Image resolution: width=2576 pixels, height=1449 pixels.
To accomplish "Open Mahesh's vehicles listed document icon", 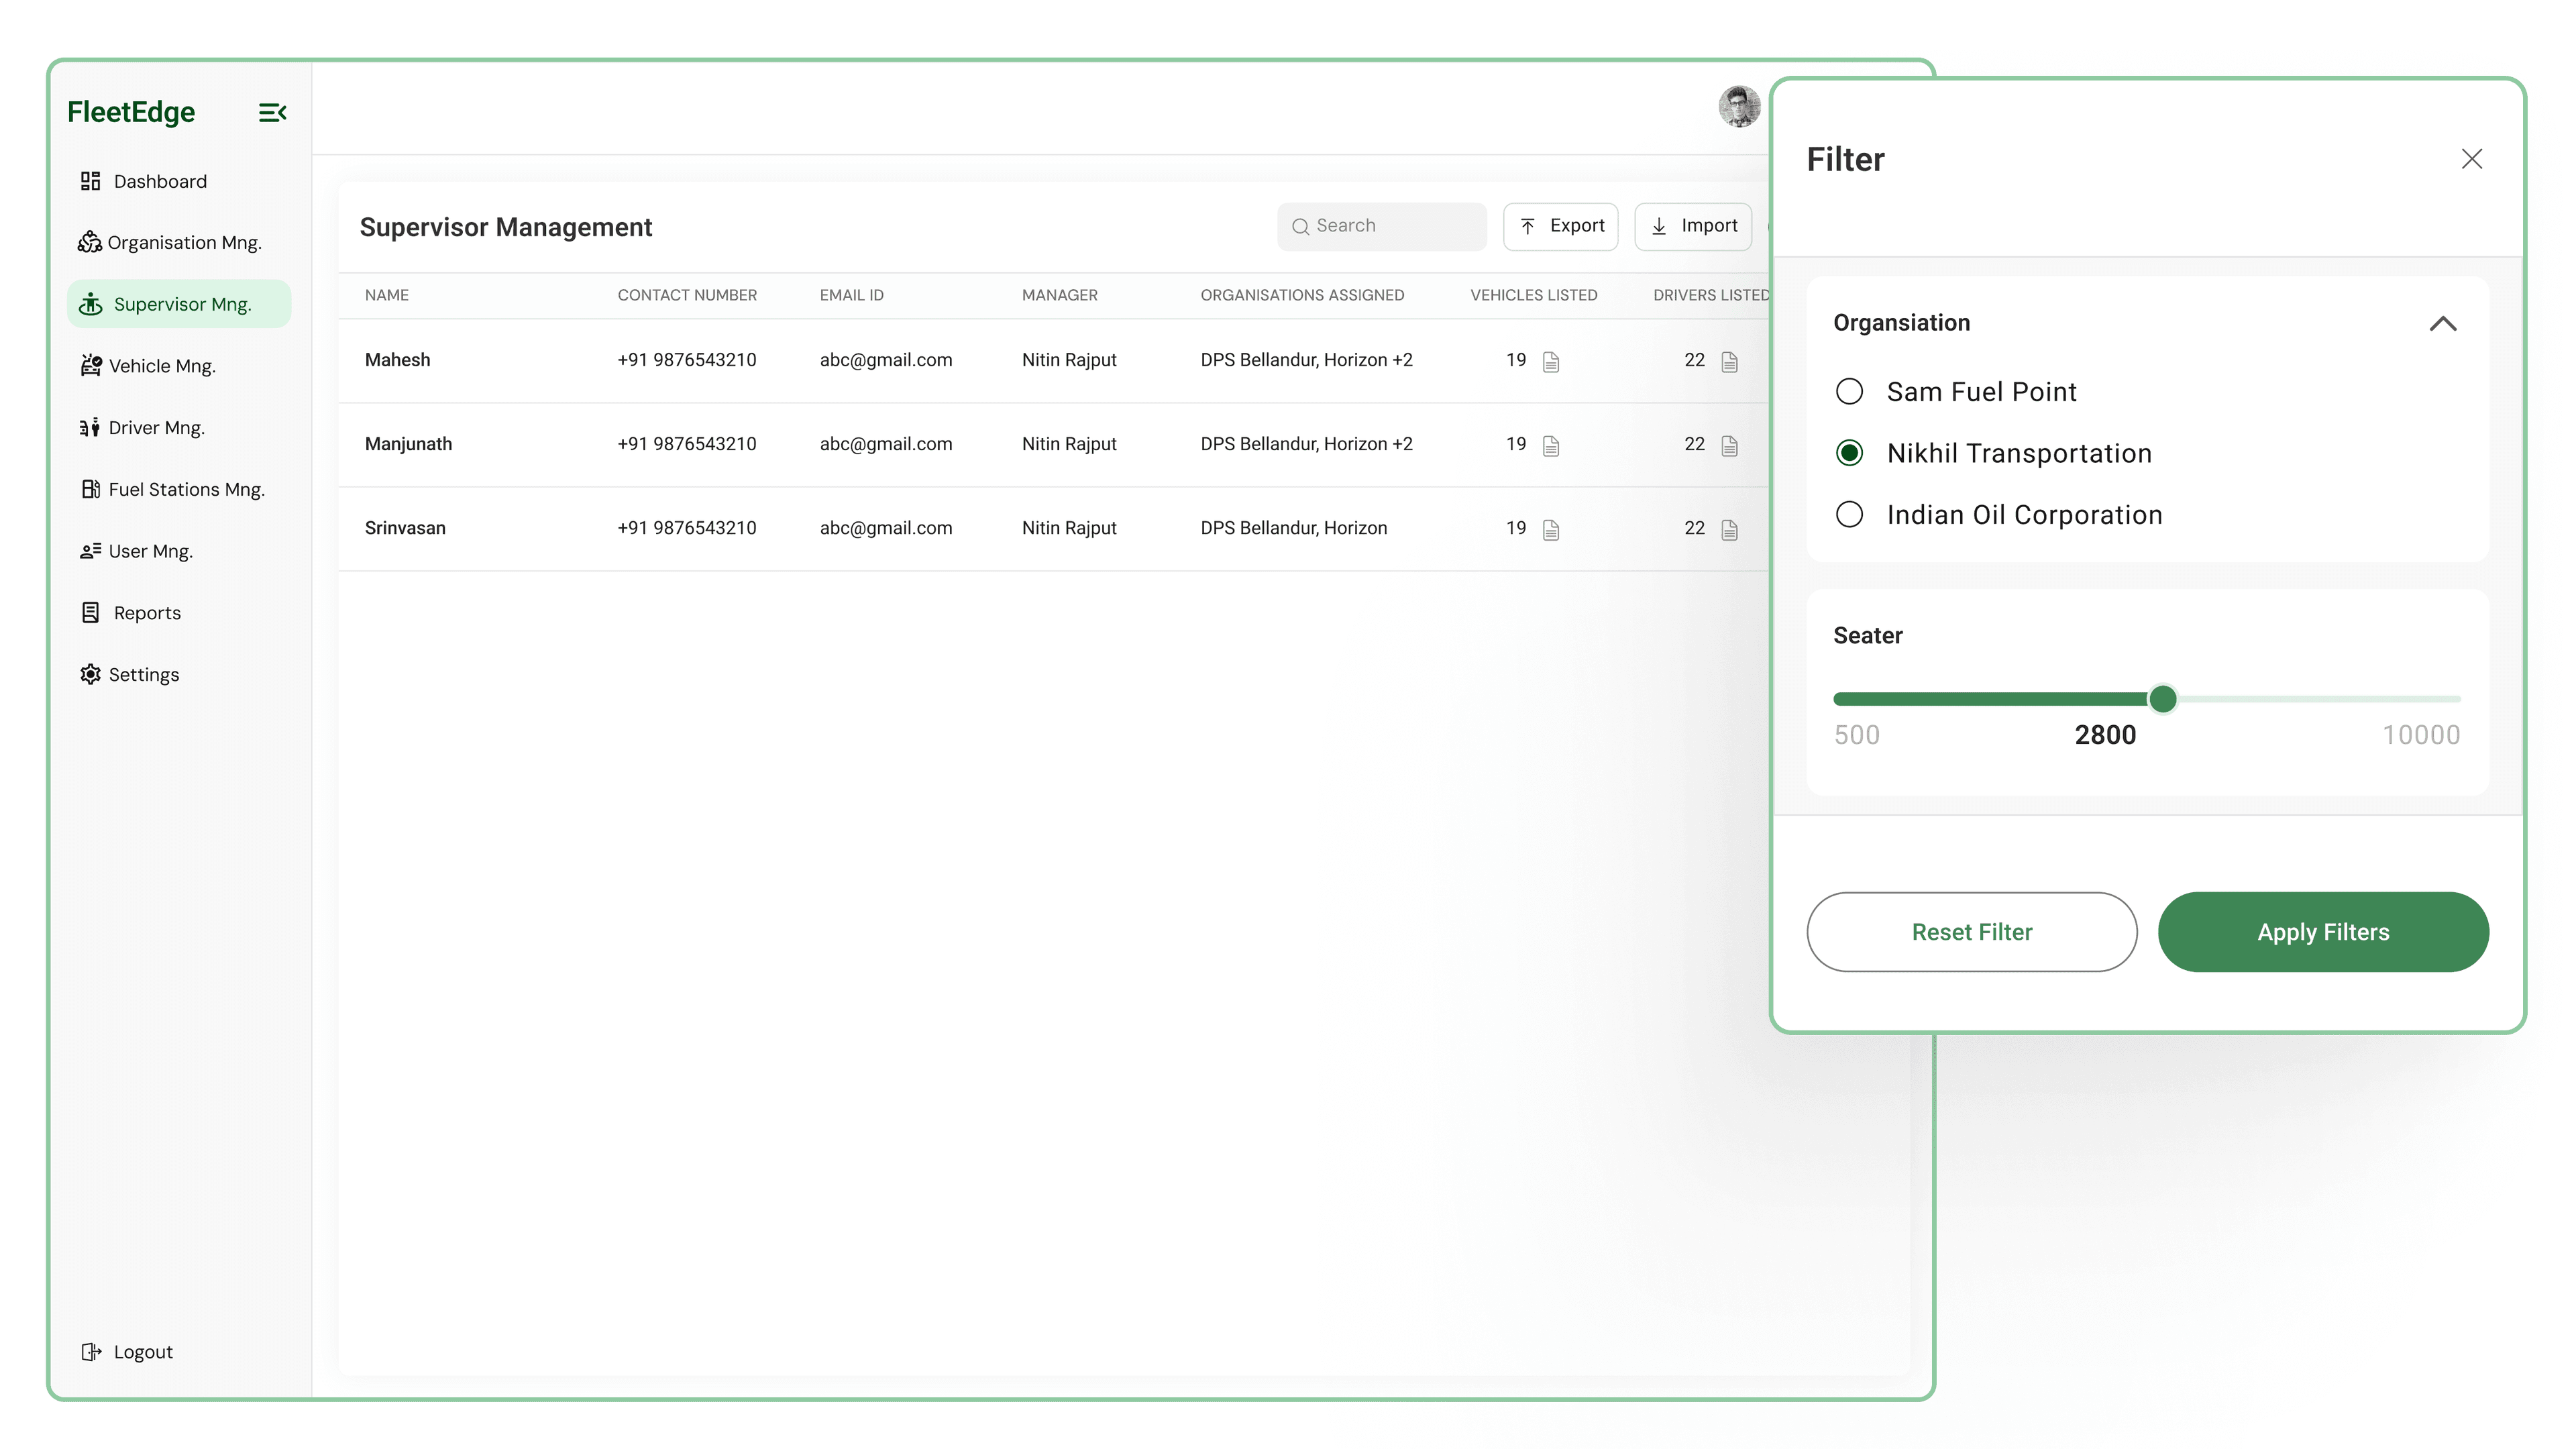I will [1551, 361].
